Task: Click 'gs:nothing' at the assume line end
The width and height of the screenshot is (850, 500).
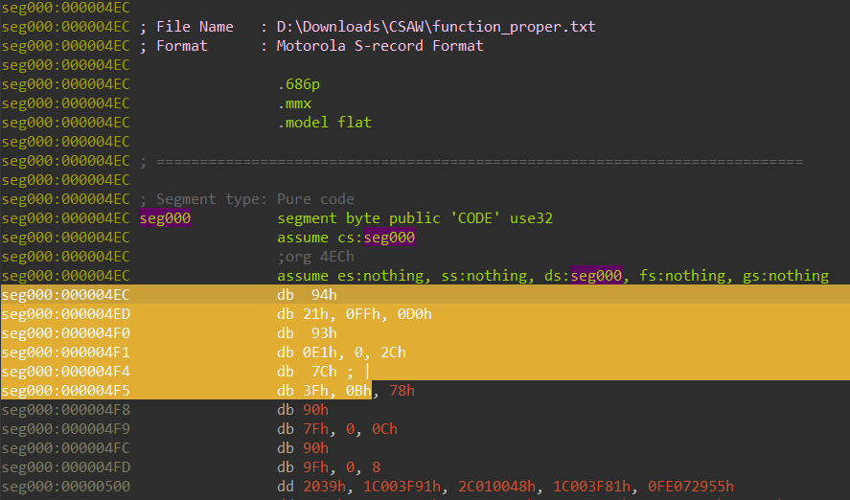Action: coord(786,276)
